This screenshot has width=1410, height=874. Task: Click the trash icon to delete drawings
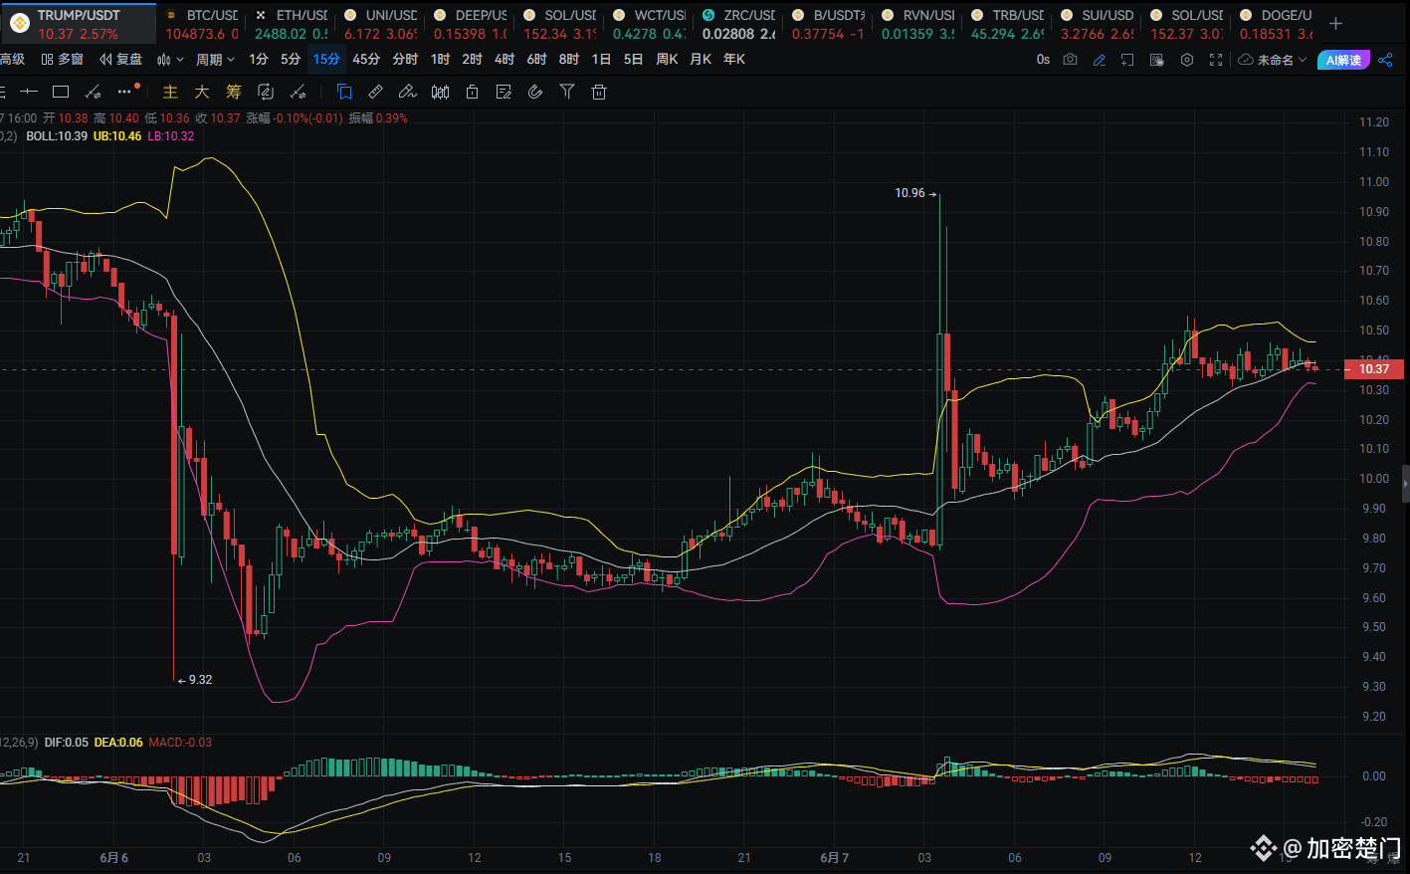599,92
